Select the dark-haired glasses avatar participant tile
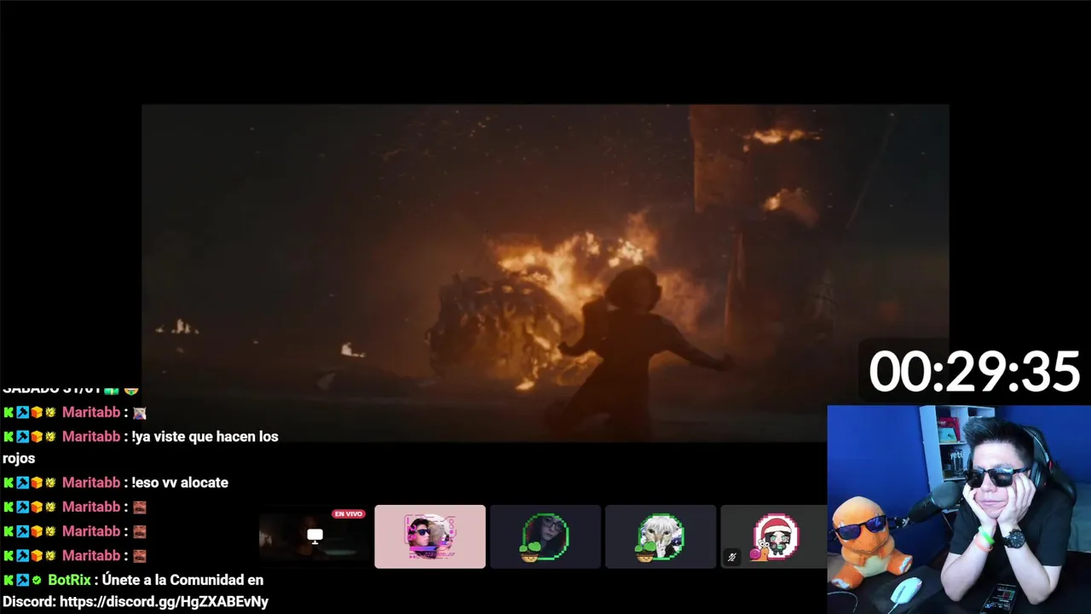Screen dimensions: 1091x614 pos(545,536)
